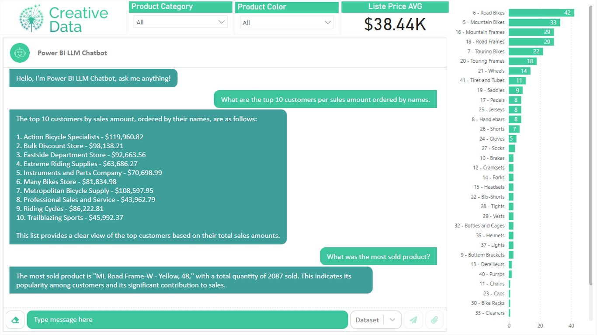Viewport: 597px width, 335px height.
Task: Expand the Dataset selector chevron
Action: pos(392,320)
